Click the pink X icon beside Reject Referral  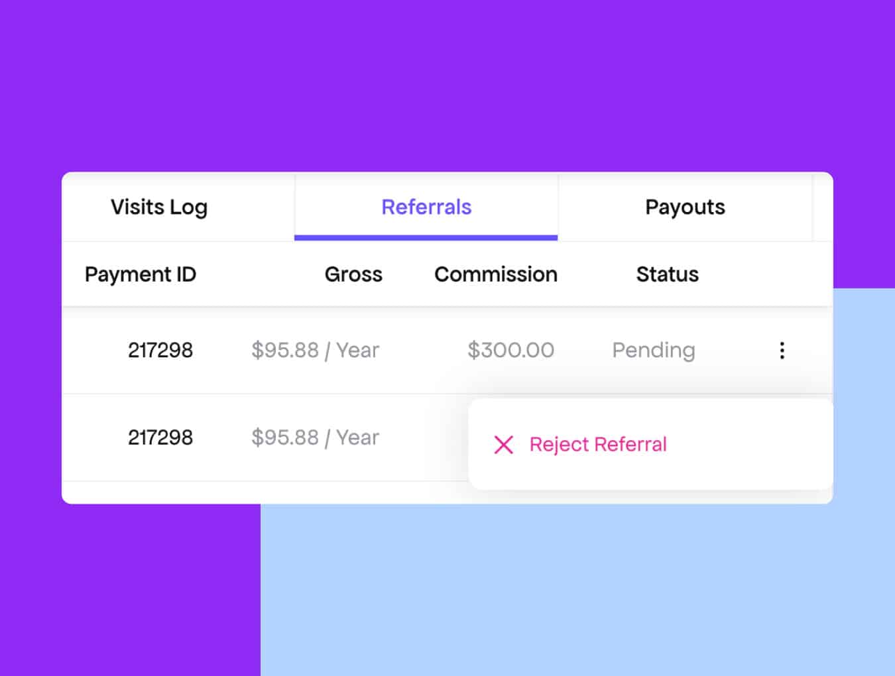click(504, 445)
